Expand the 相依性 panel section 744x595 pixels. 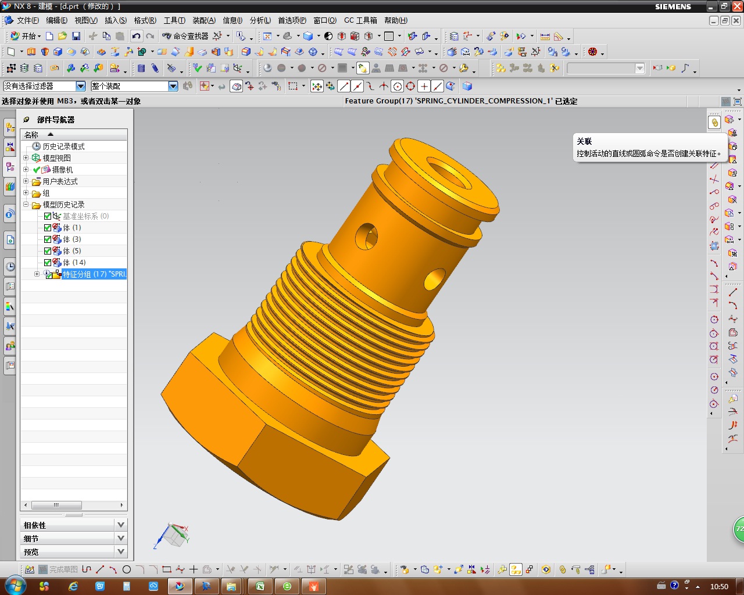click(x=121, y=525)
